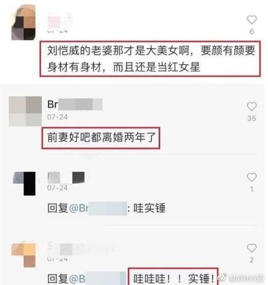Tap the 哇实锤 reply text
Image resolution: width=268 pixels, height=285 pixels.
[x=149, y=208]
